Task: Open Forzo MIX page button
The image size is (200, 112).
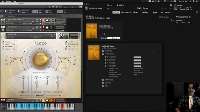Action: pyautogui.click(x=75, y=56)
